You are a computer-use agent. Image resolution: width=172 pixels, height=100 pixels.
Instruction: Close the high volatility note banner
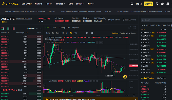coord(136,99)
